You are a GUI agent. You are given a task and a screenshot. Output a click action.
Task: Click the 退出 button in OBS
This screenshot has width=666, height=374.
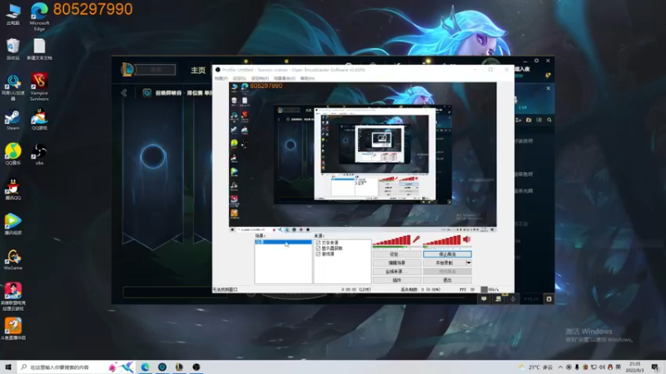447,280
